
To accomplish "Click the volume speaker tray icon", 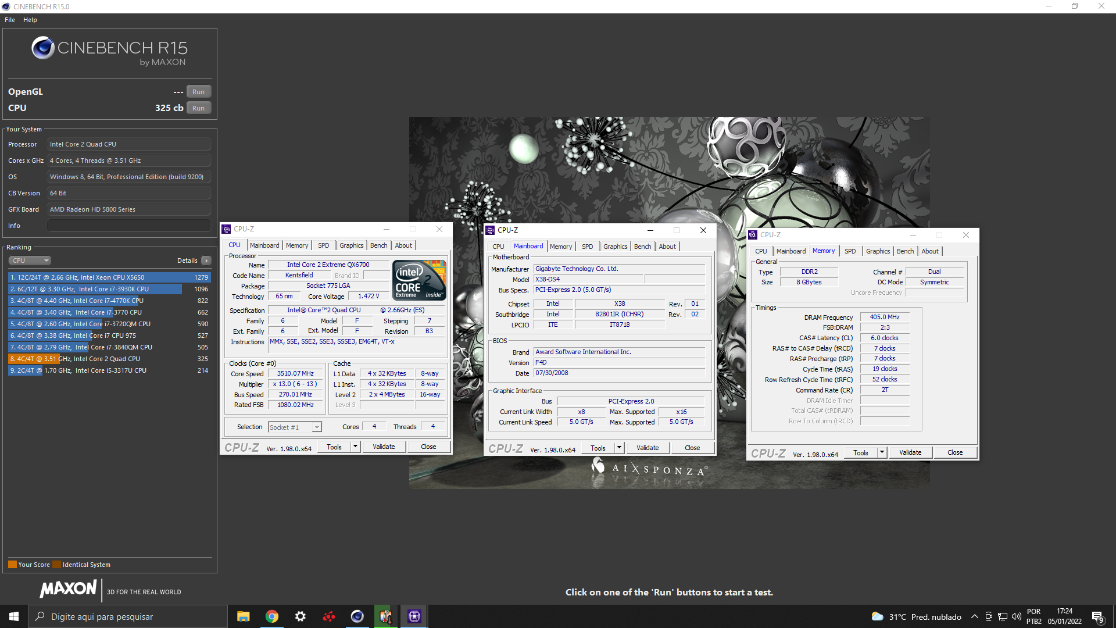I will tap(1017, 616).
